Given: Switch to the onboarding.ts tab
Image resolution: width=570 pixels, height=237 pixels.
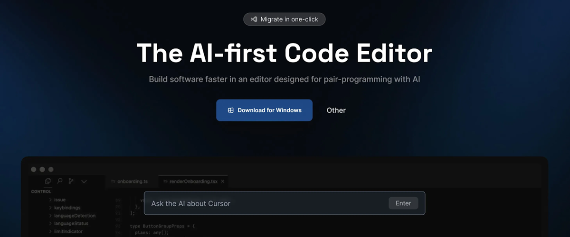Looking at the screenshot, I should pos(129,181).
